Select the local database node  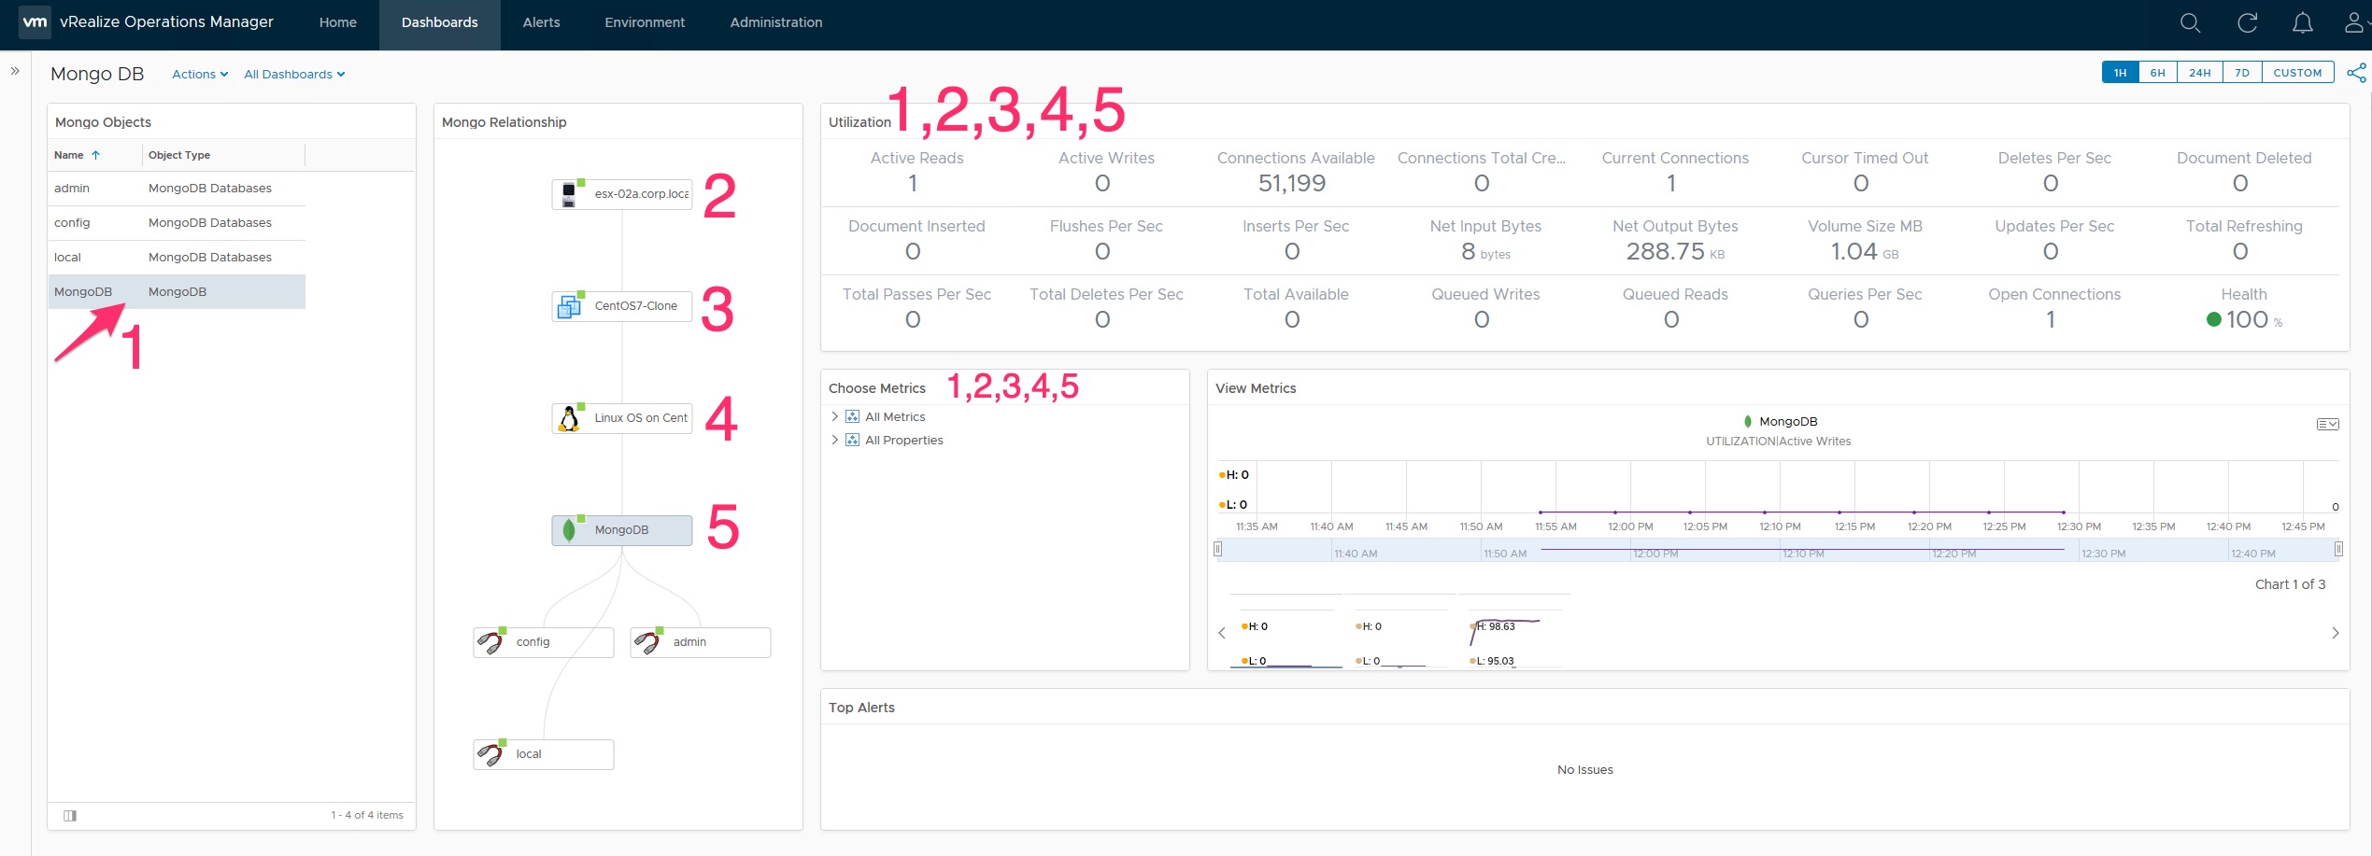point(544,754)
